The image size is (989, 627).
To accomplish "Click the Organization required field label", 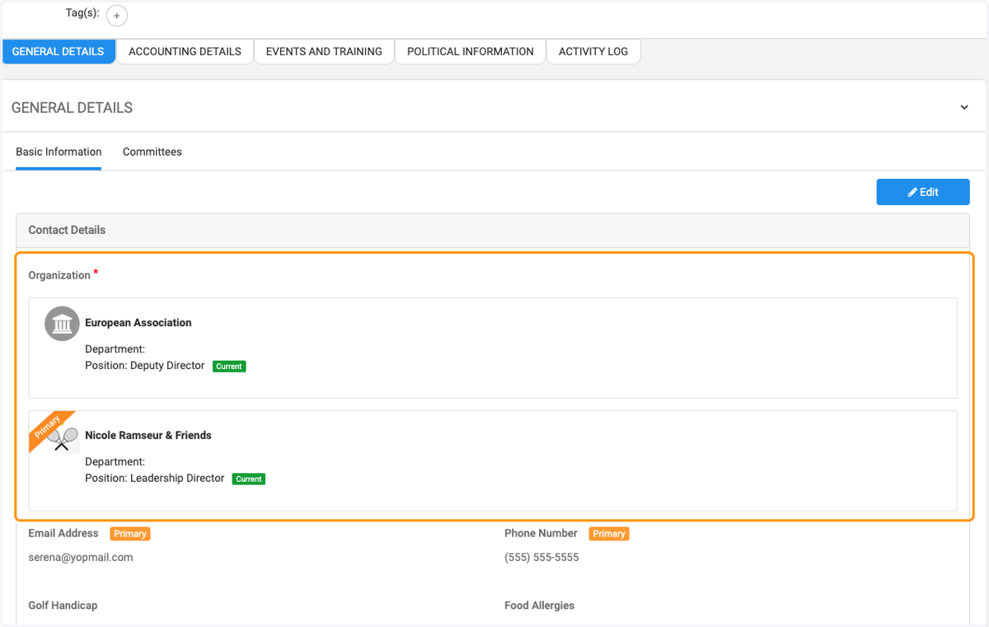I will 59,275.
